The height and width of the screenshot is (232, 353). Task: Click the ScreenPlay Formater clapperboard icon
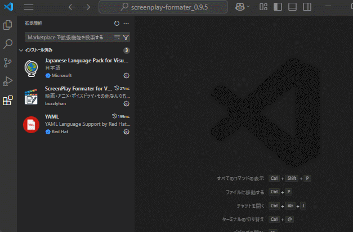tap(31, 97)
